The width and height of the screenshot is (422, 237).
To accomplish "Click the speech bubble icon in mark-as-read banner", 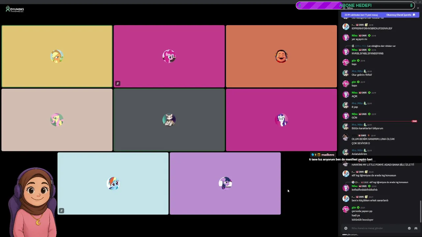I will point(414,15).
